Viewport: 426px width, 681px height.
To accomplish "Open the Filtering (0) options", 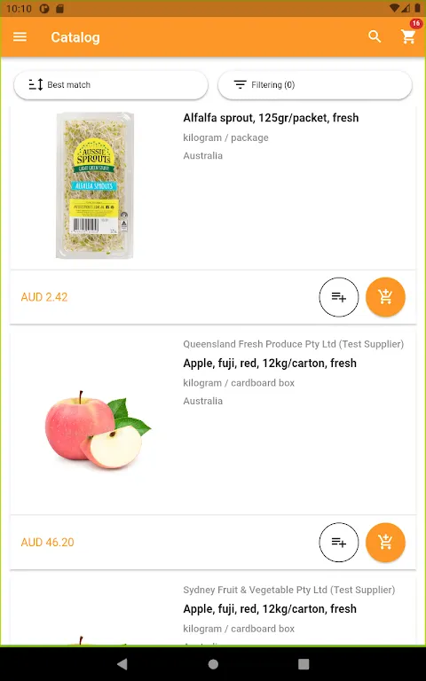I will [315, 85].
